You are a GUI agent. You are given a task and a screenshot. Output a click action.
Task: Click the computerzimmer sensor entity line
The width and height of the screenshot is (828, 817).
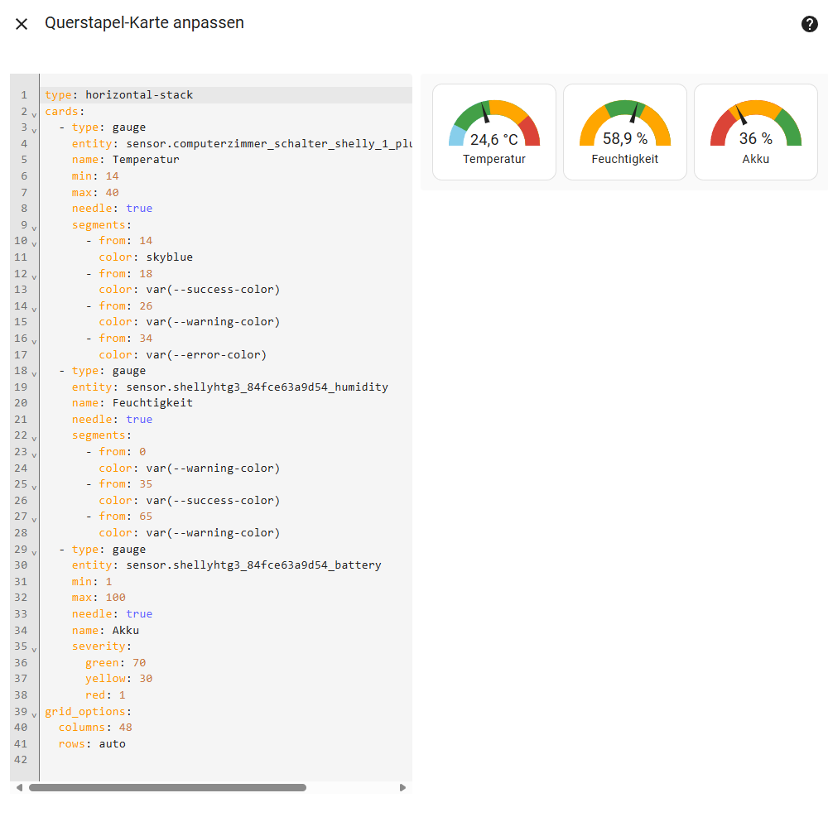242,143
